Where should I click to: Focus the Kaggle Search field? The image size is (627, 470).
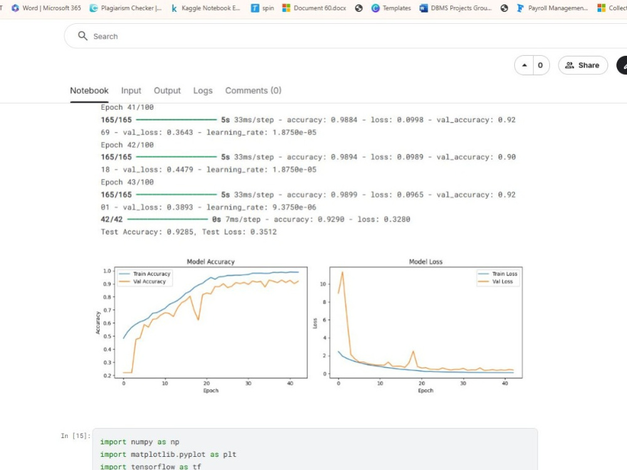[x=345, y=36]
